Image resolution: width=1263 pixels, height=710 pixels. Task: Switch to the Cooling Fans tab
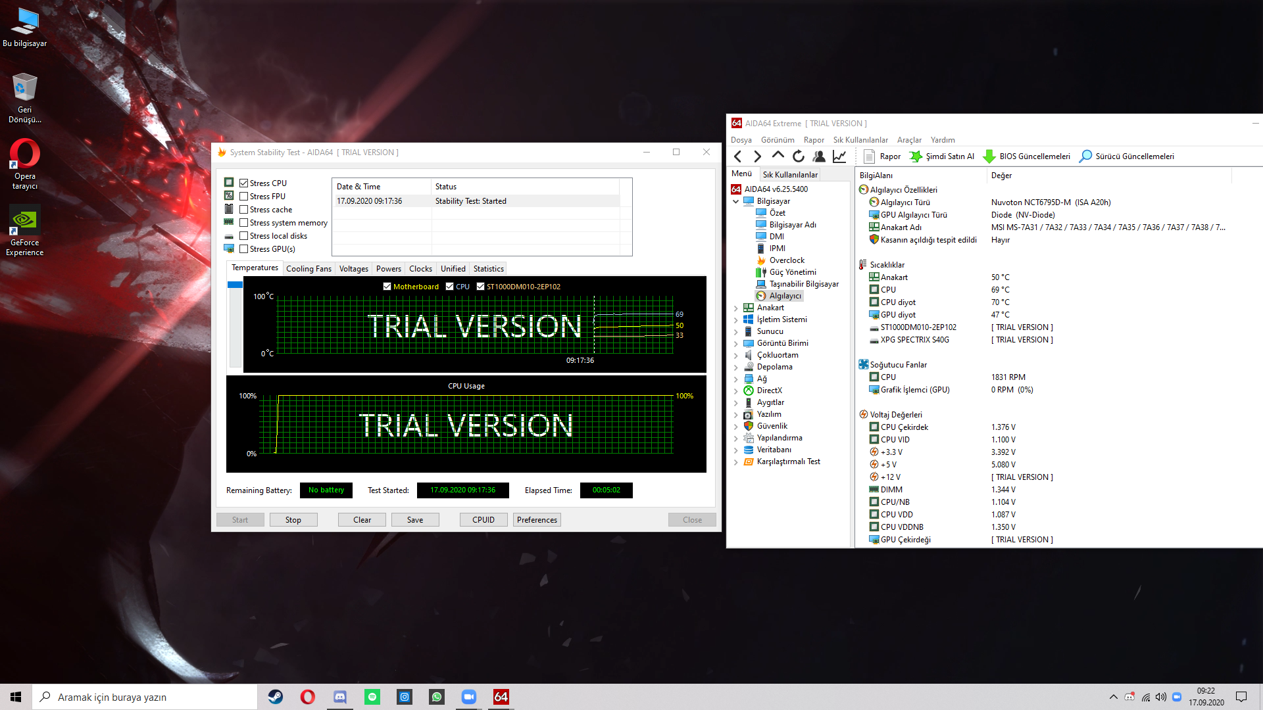[x=309, y=269]
